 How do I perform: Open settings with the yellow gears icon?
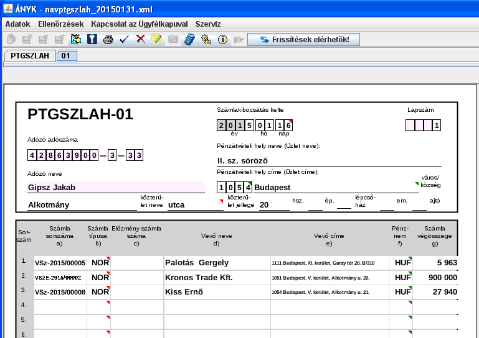click(206, 40)
